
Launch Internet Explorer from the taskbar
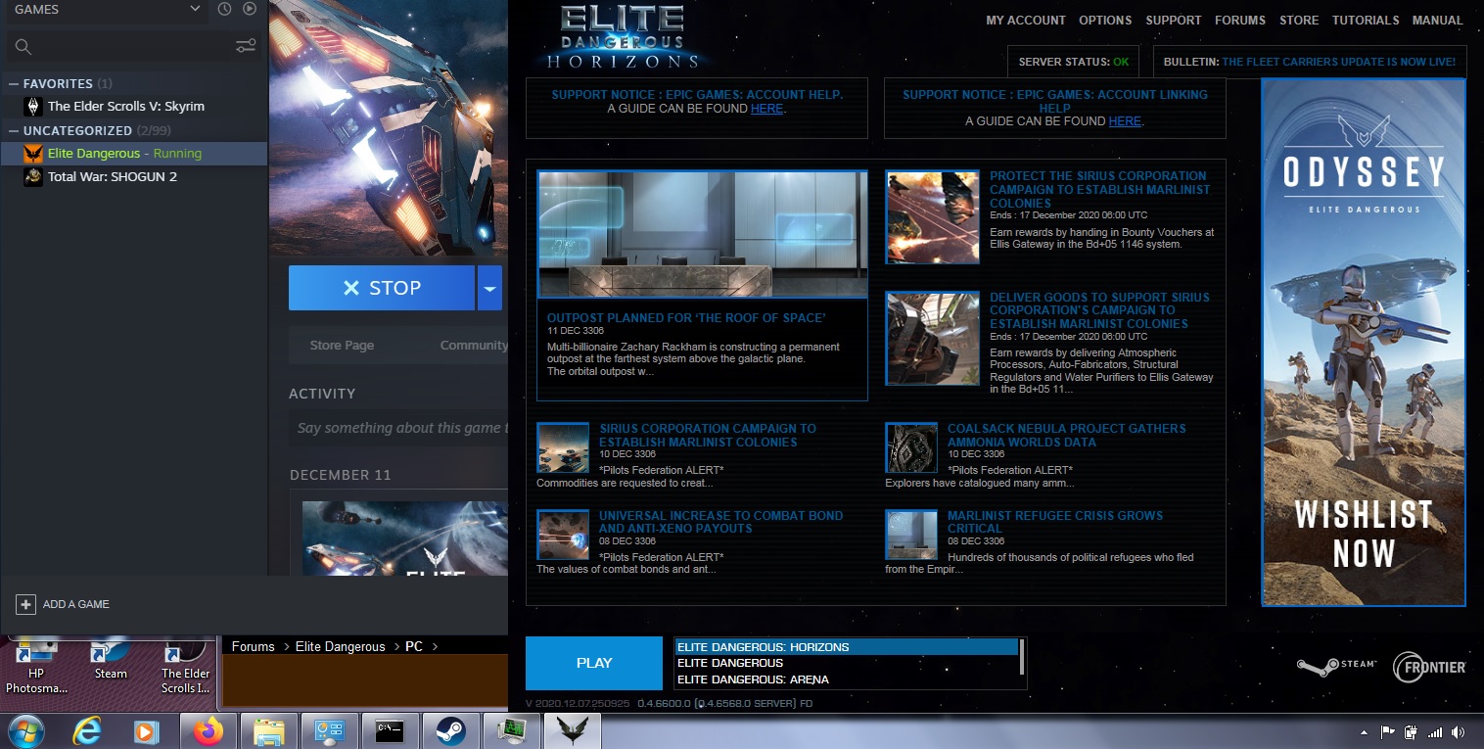[89, 730]
